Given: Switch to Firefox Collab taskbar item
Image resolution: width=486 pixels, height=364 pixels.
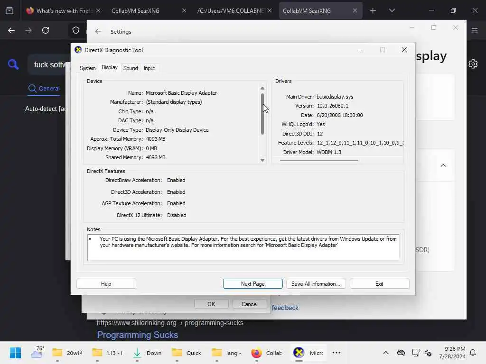Looking at the screenshot, I should tap(267, 353).
